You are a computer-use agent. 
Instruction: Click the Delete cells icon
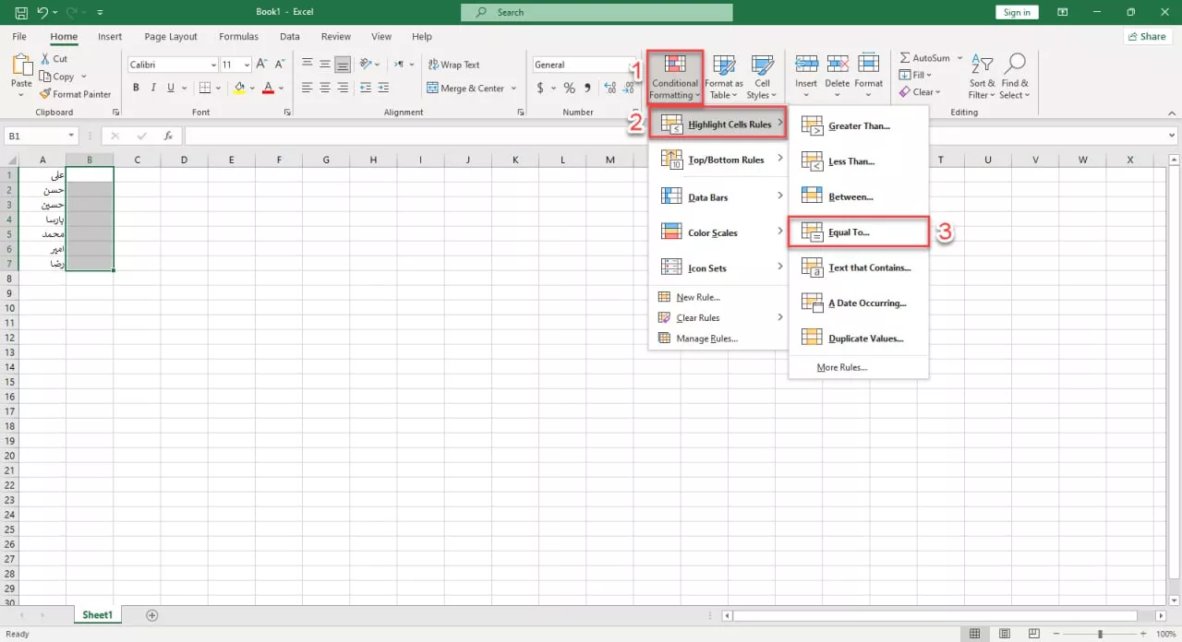(x=838, y=64)
